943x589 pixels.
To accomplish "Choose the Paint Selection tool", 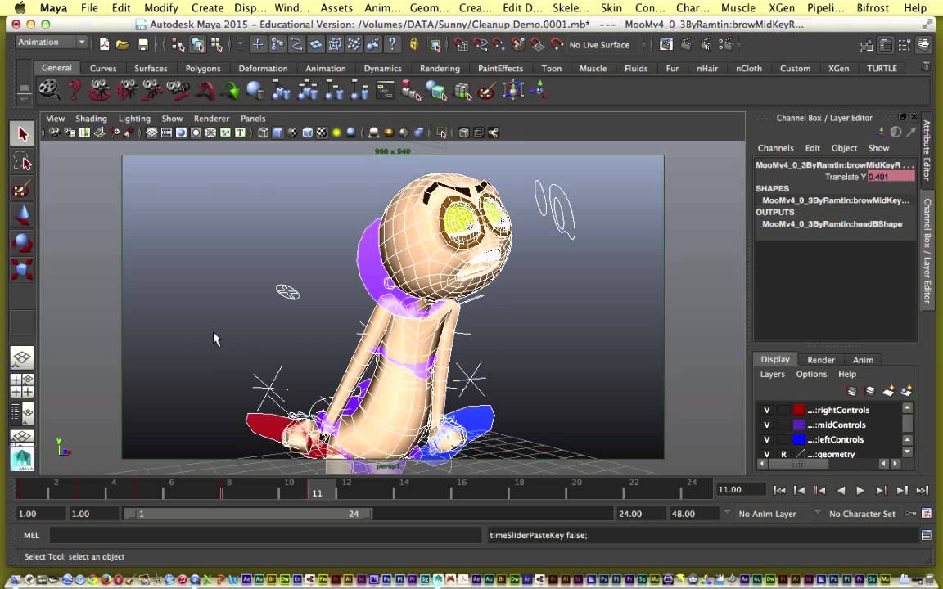I will point(22,189).
